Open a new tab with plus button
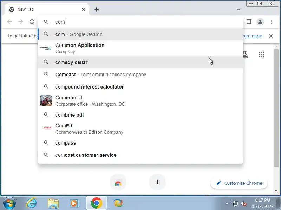The height and width of the screenshot is (210, 281). tap(97, 9)
